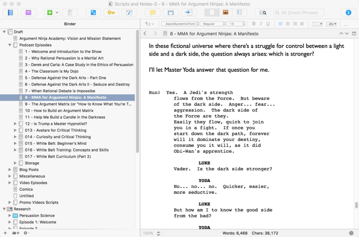Open the dropdown arrow beside the Add button

coord(57,13)
